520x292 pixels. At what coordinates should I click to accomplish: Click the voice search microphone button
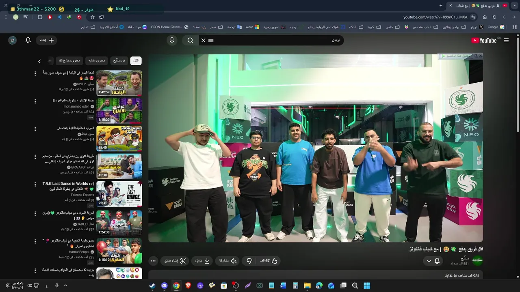click(x=172, y=40)
